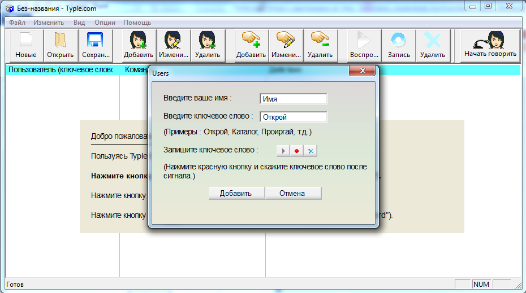Image resolution: width=526 pixels, height=293 pixels.
Task: Open the Опции menu
Action: point(105,23)
